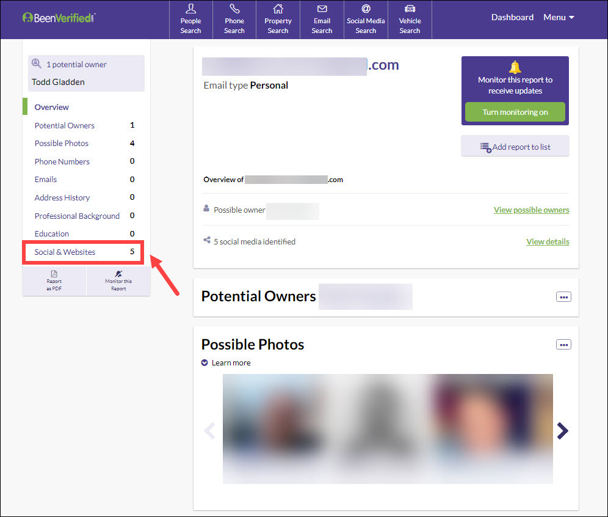Open the Menu dropdown
608x517 pixels.
click(559, 18)
